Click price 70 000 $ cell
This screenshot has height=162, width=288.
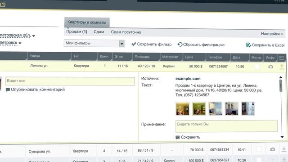coord(197,150)
